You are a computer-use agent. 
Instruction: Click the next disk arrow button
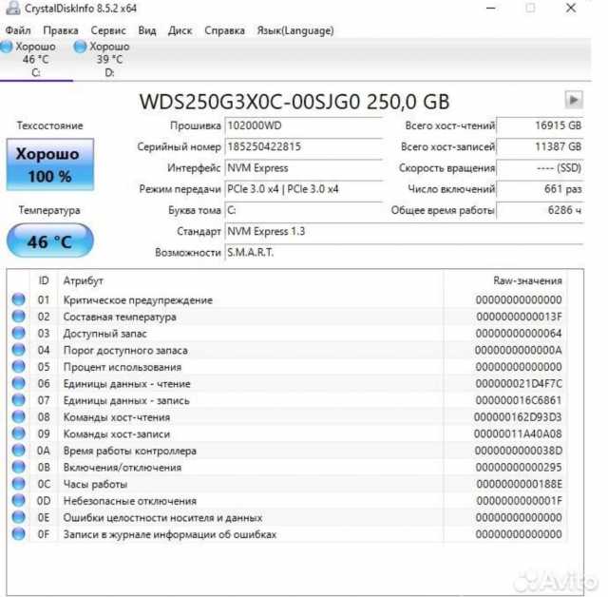click(574, 100)
